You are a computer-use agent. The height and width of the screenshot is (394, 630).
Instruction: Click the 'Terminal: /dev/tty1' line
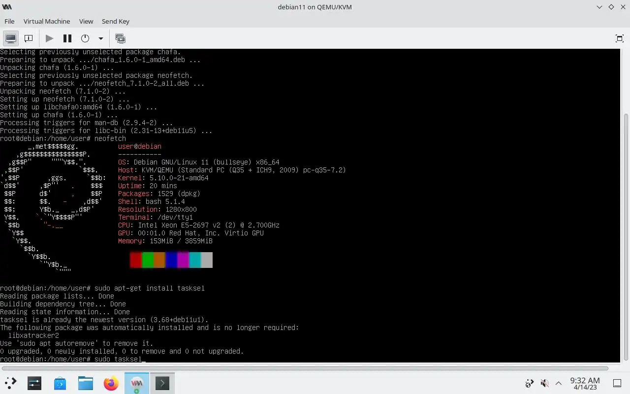pos(156,217)
